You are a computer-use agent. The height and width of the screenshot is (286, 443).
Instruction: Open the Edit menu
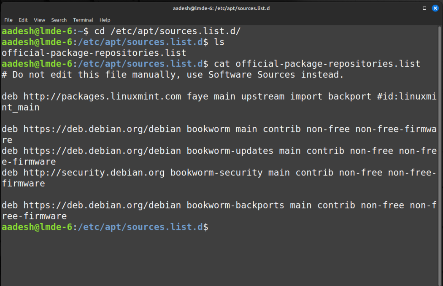point(23,20)
